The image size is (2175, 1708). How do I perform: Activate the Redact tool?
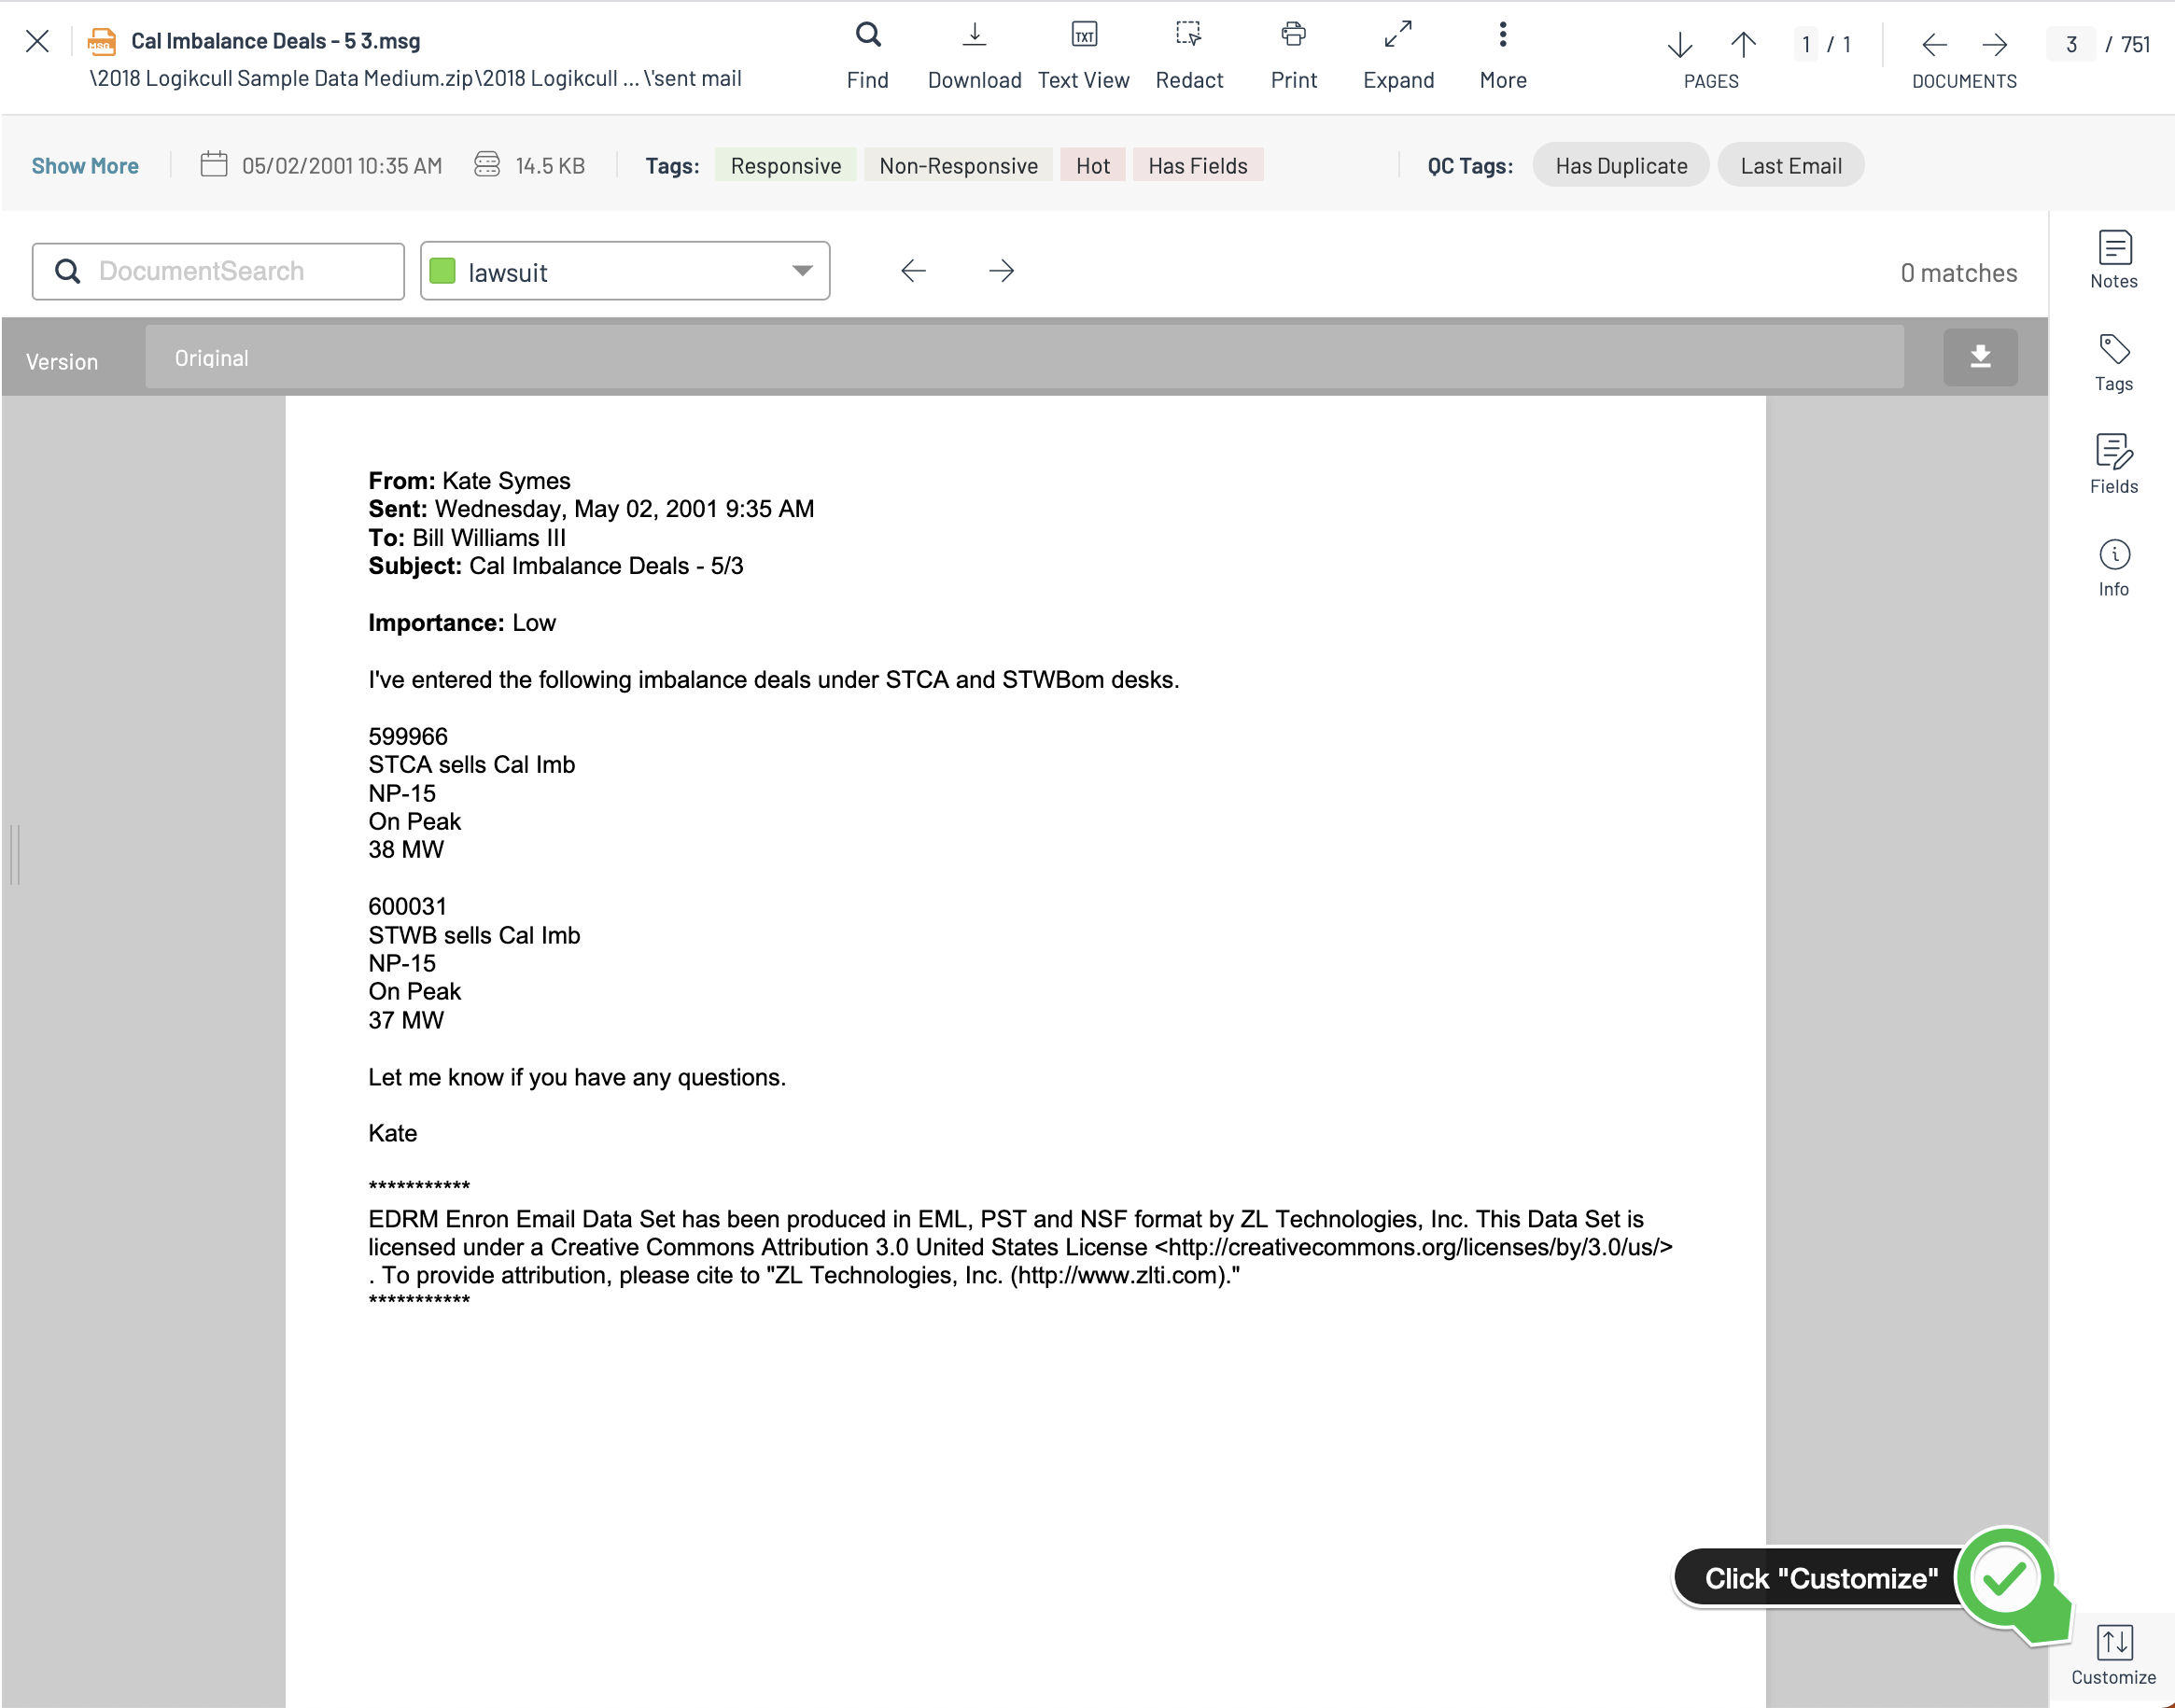pos(1189,56)
